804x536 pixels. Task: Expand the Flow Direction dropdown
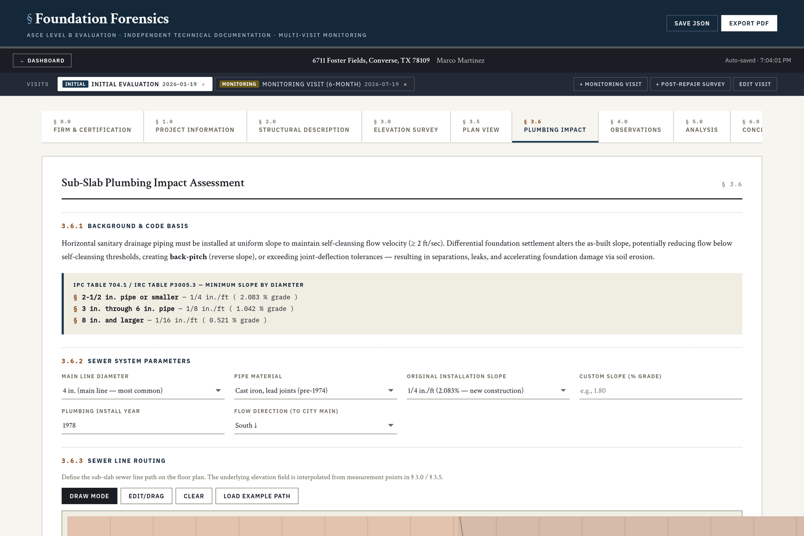(x=315, y=425)
